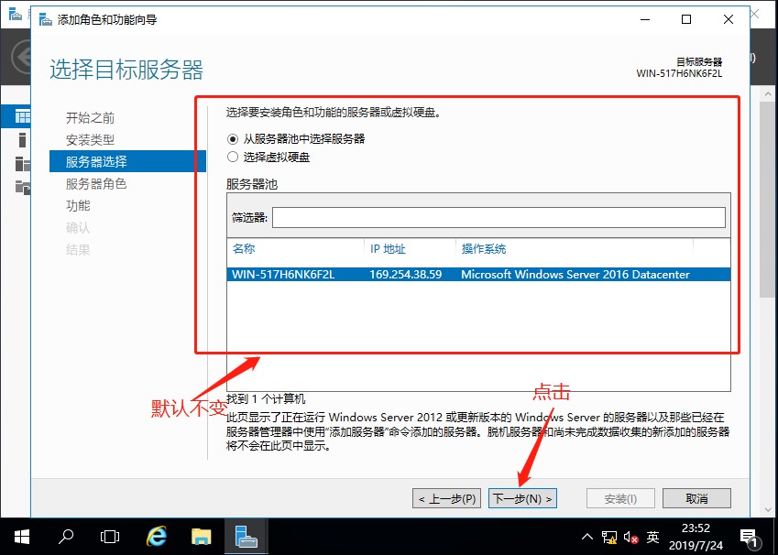Click the disabled 安装(I) button
The width and height of the screenshot is (778, 555).
click(x=620, y=498)
